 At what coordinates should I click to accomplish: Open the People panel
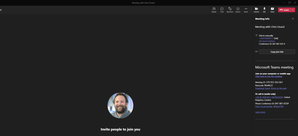(214, 10)
